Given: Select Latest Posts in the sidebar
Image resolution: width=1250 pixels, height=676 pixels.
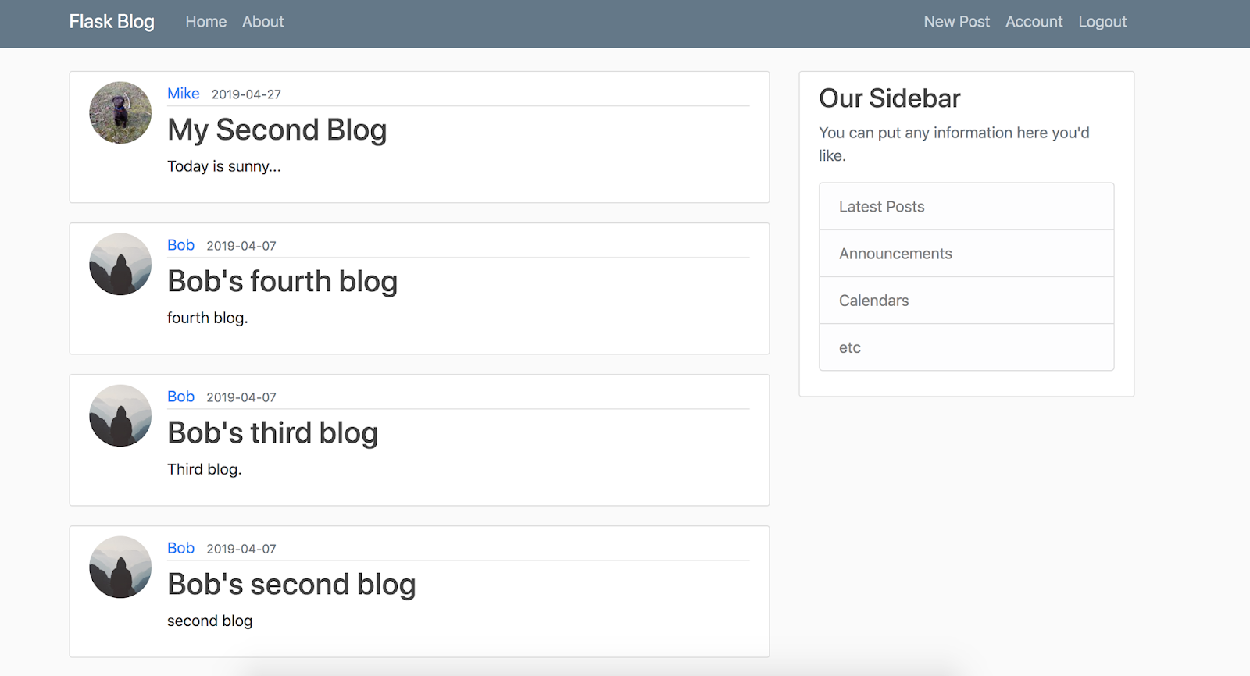Looking at the screenshot, I should (881, 207).
